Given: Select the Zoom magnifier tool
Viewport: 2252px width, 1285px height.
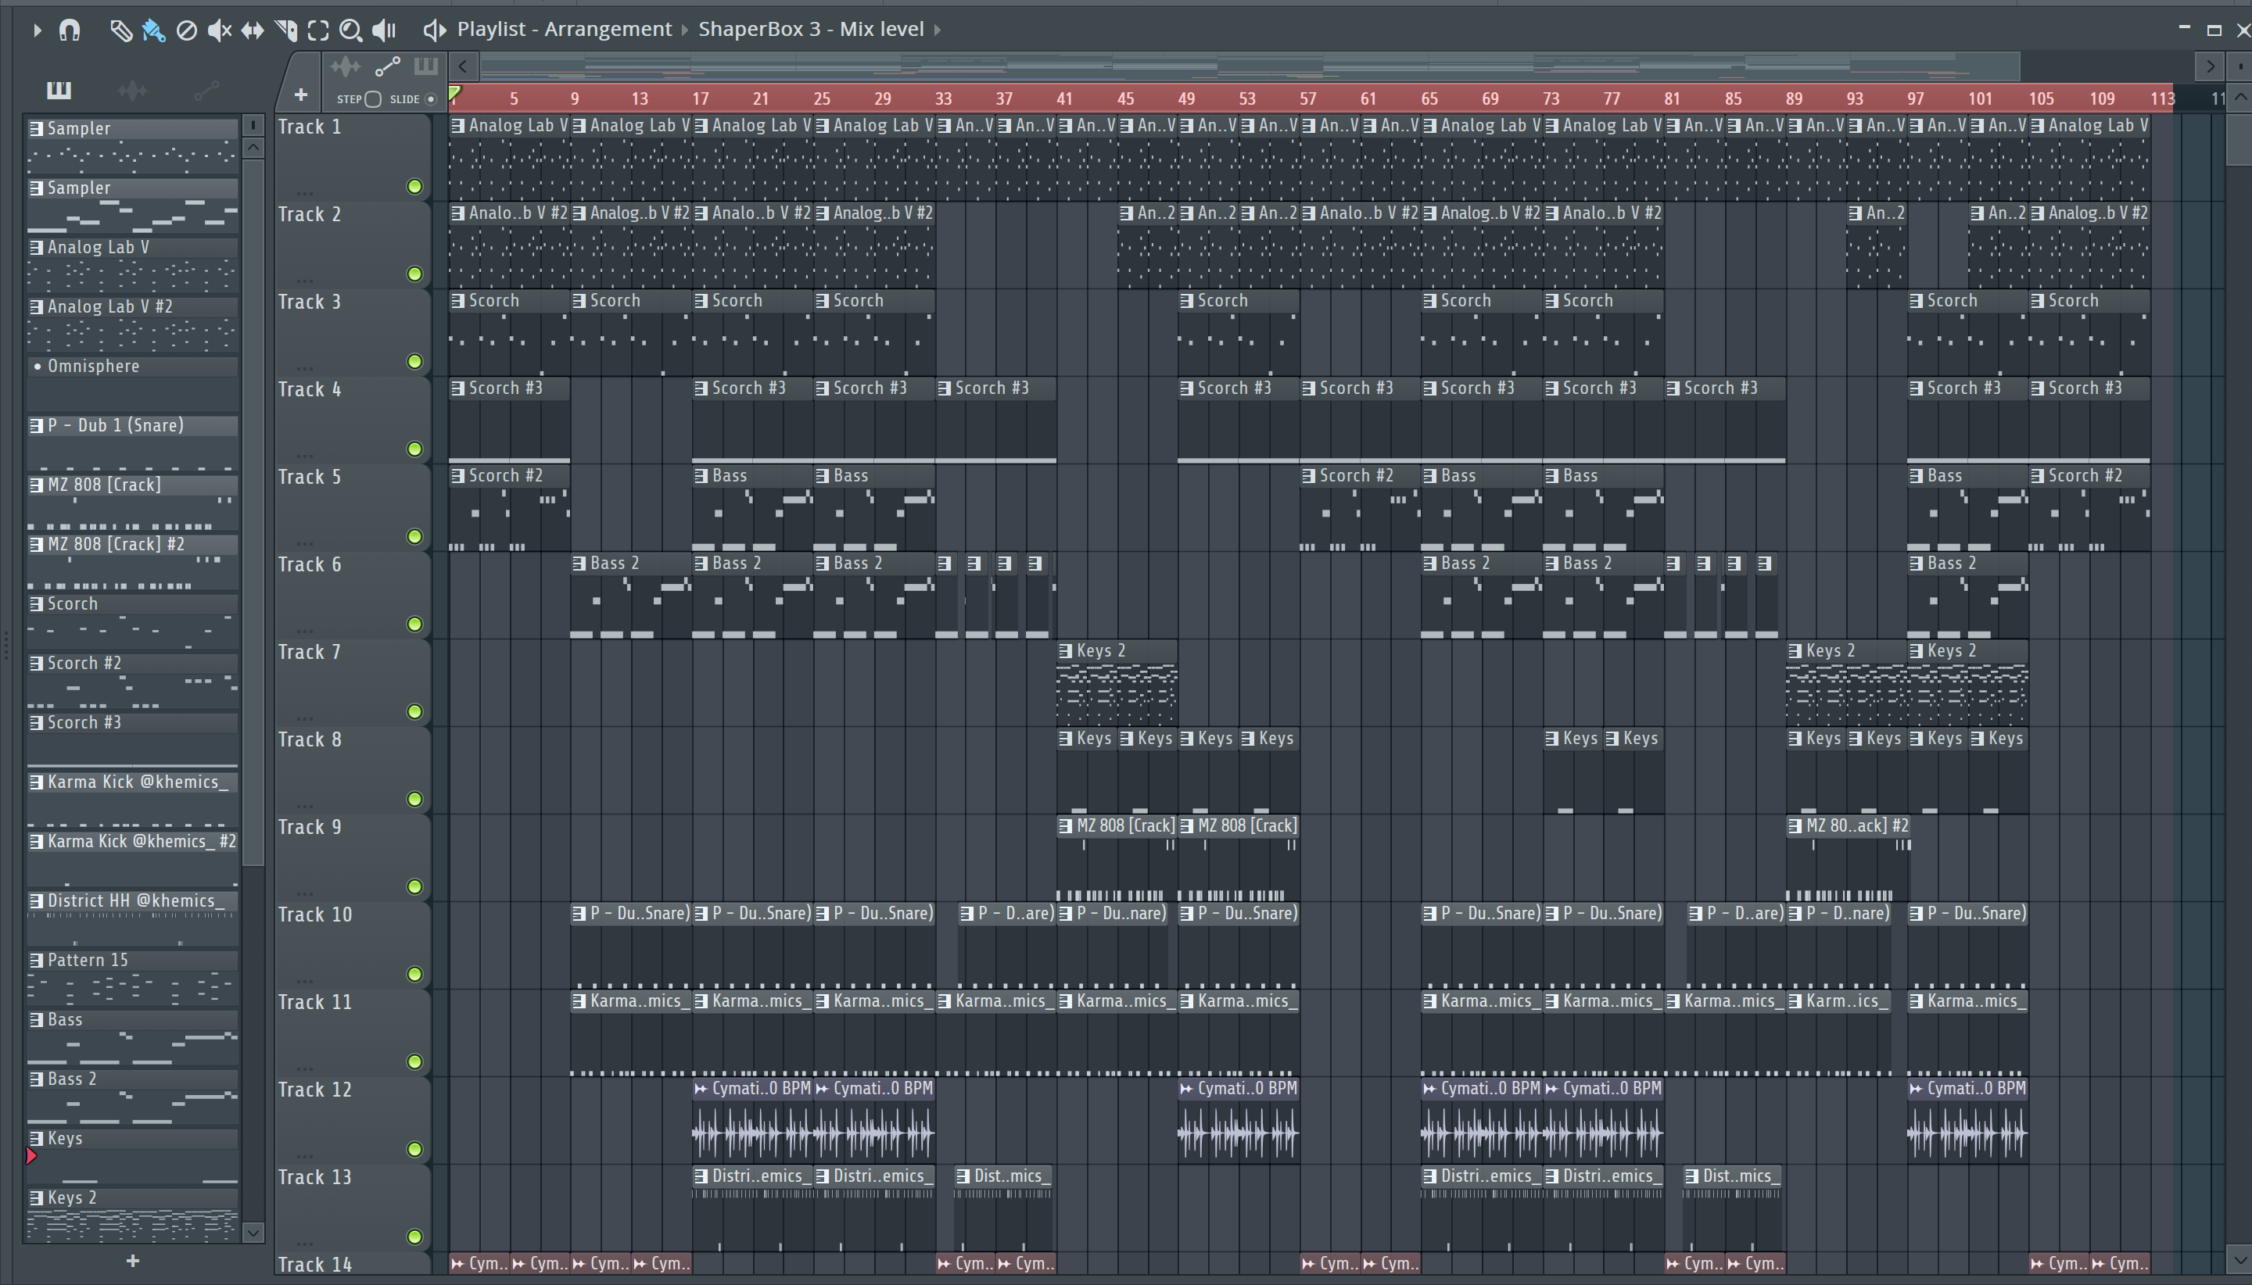Looking at the screenshot, I should pos(350,30).
